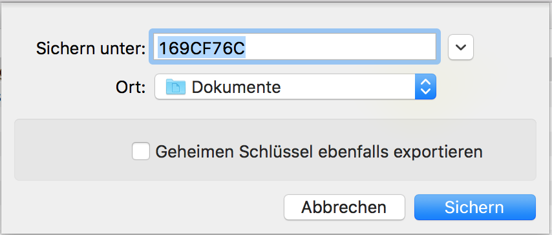Choose a different folder from Ort menu
This screenshot has height=235, width=552.
click(295, 87)
